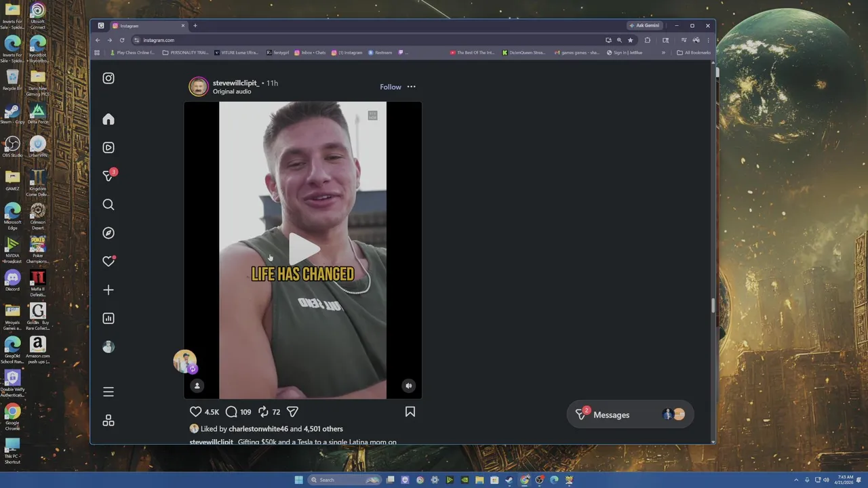Open Chrome apps grid in bookmarks bar
Image resolution: width=868 pixels, height=488 pixels.
click(97, 52)
